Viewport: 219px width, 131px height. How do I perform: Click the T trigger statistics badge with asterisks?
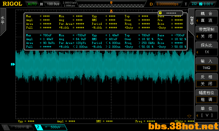tap(170, 13)
